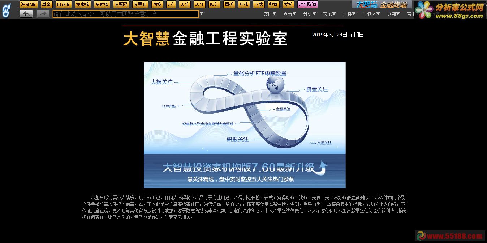Screen dimensions: 487x243
Task: Open the 近期 menu
Action: pyautogui.click(x=393, y=14)
